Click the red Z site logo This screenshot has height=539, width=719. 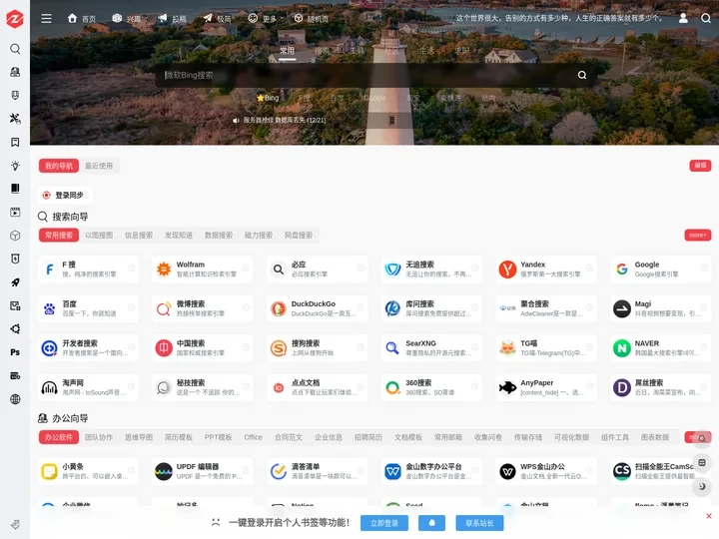(15, 19)
